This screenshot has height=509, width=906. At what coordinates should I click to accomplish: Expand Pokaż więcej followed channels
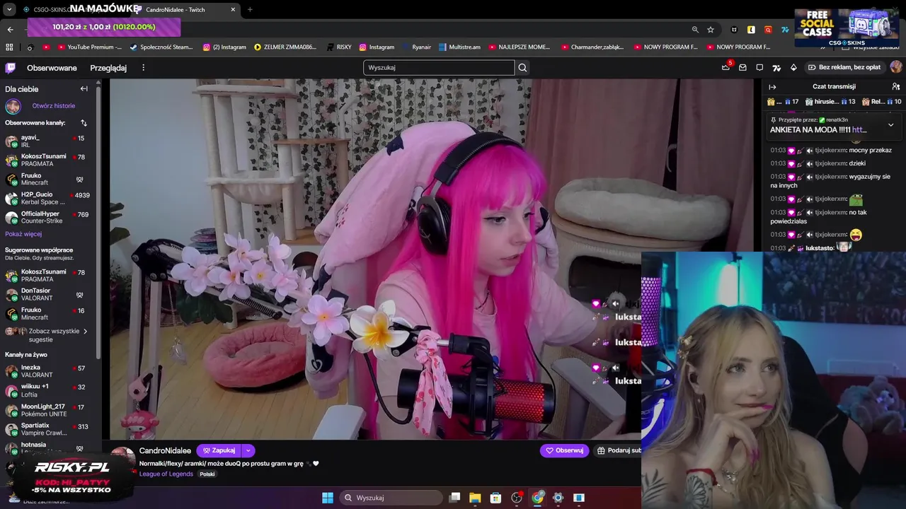23,234
